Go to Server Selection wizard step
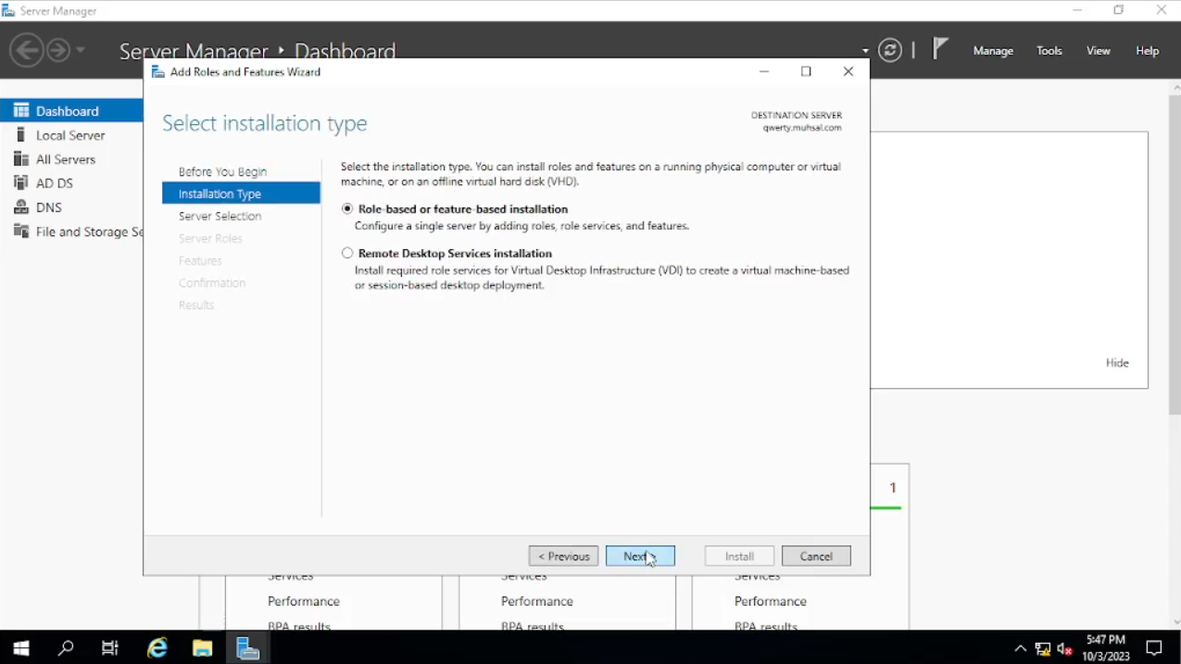The height and width of the screenshot is (664, 1181). coord(220,216)
